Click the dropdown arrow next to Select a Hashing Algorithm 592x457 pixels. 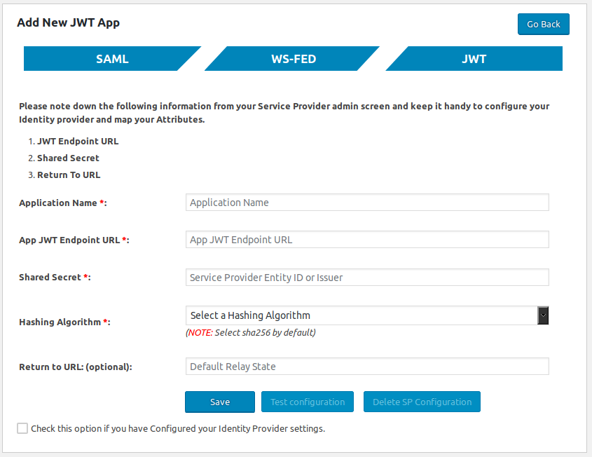(543, 315)
